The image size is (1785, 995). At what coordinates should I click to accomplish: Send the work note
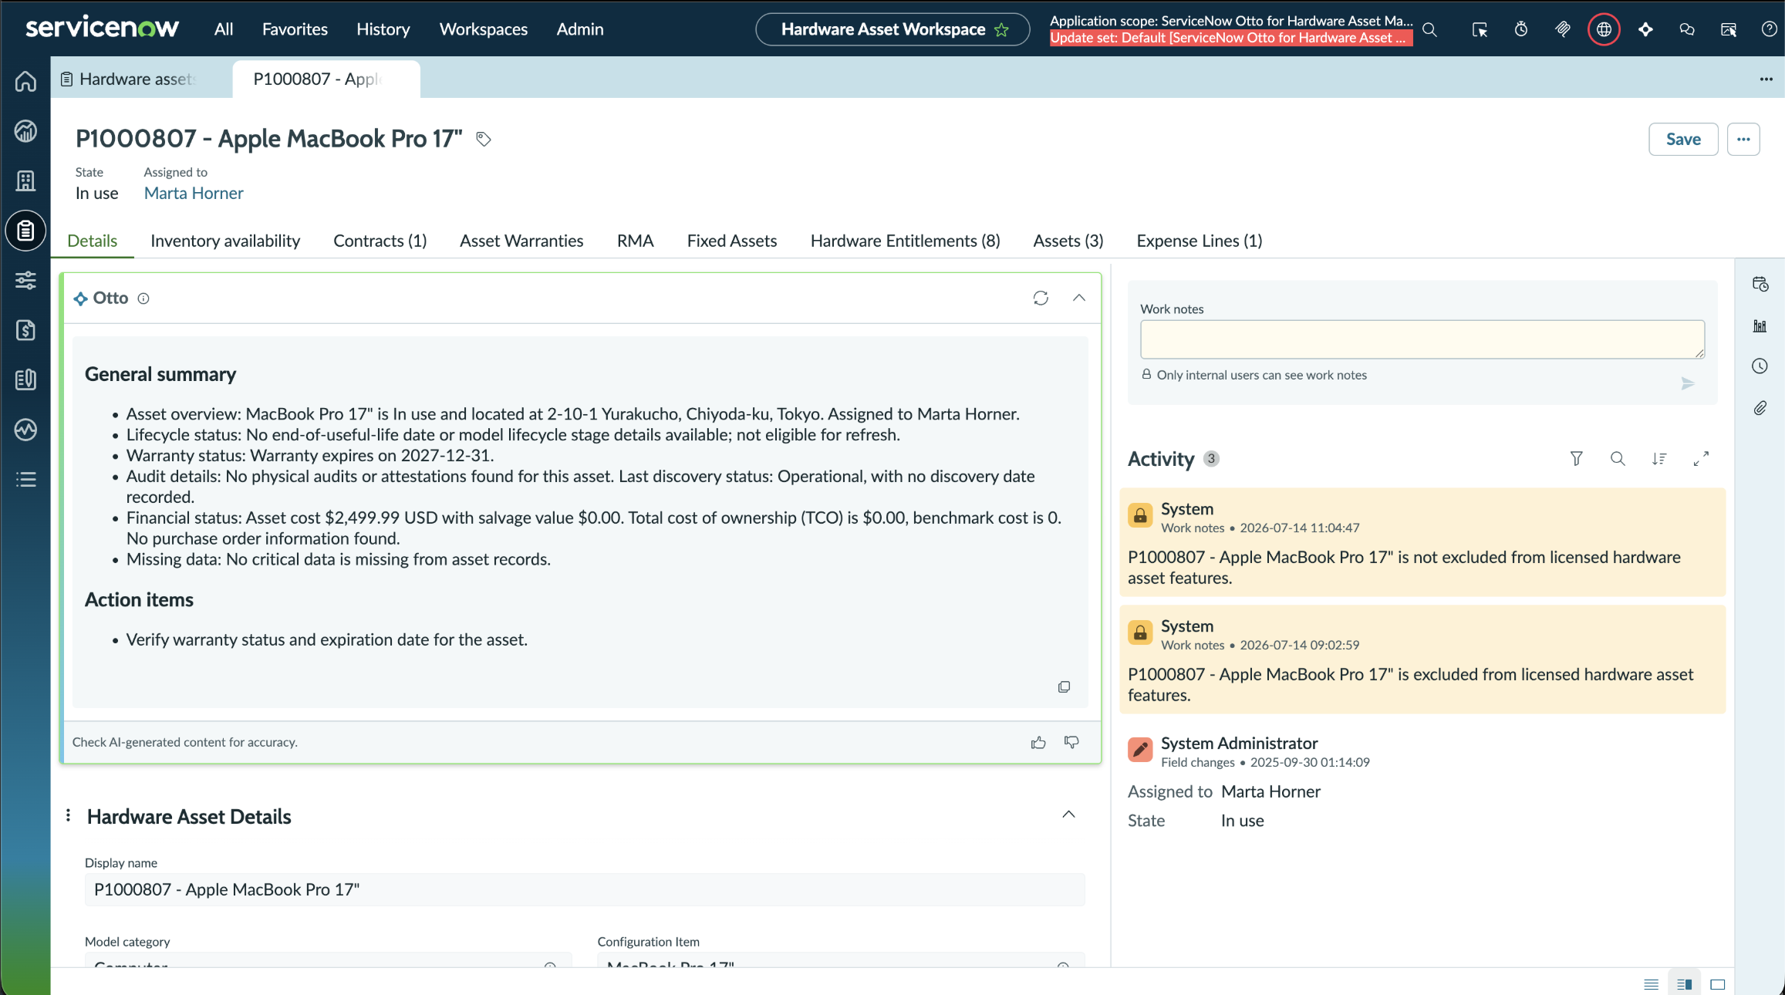click(x=1688, y=383)
